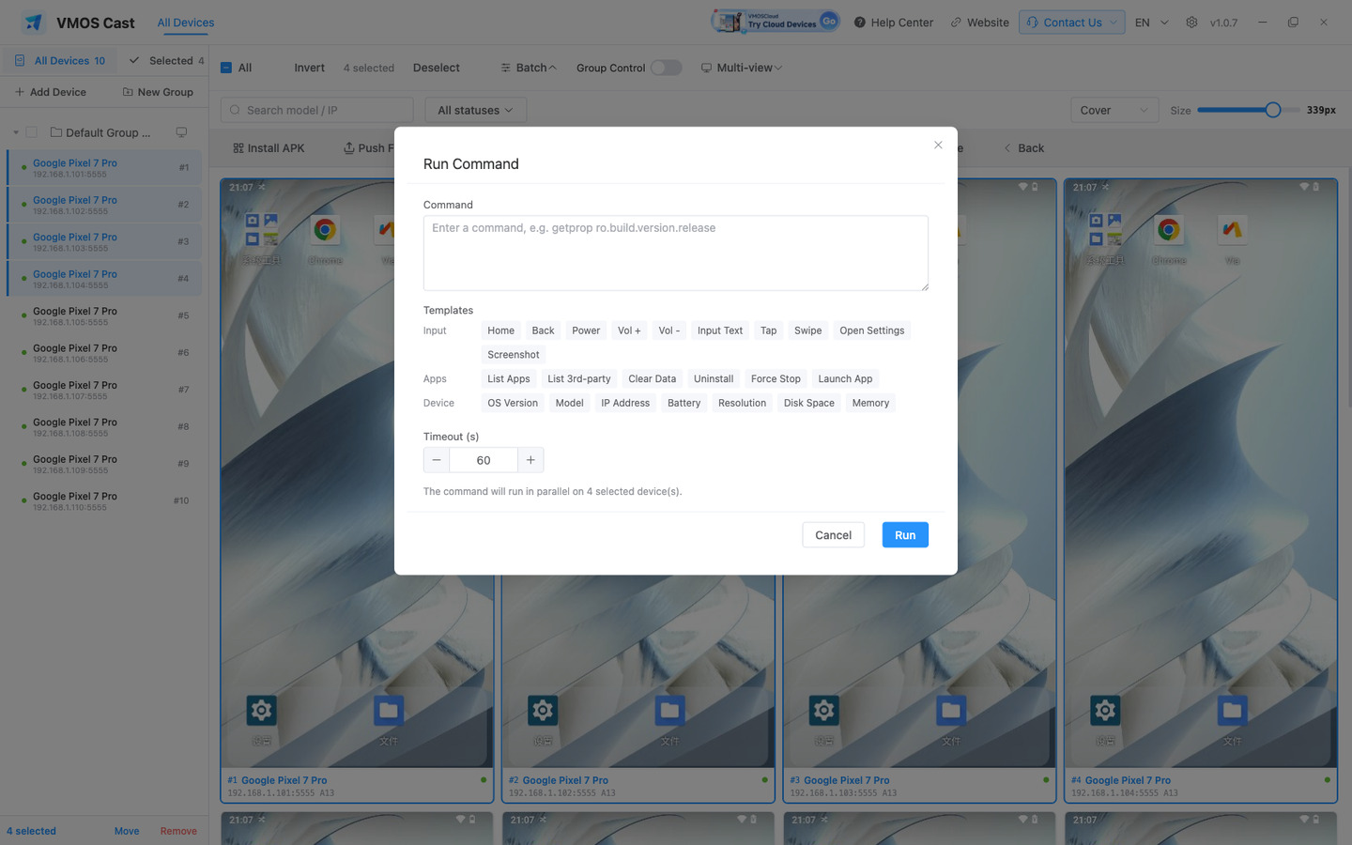Select Google Pixel 7 Pro #10 in list
The height and width of the screenshot is (845, 1352).
click(x=105, y=500)
